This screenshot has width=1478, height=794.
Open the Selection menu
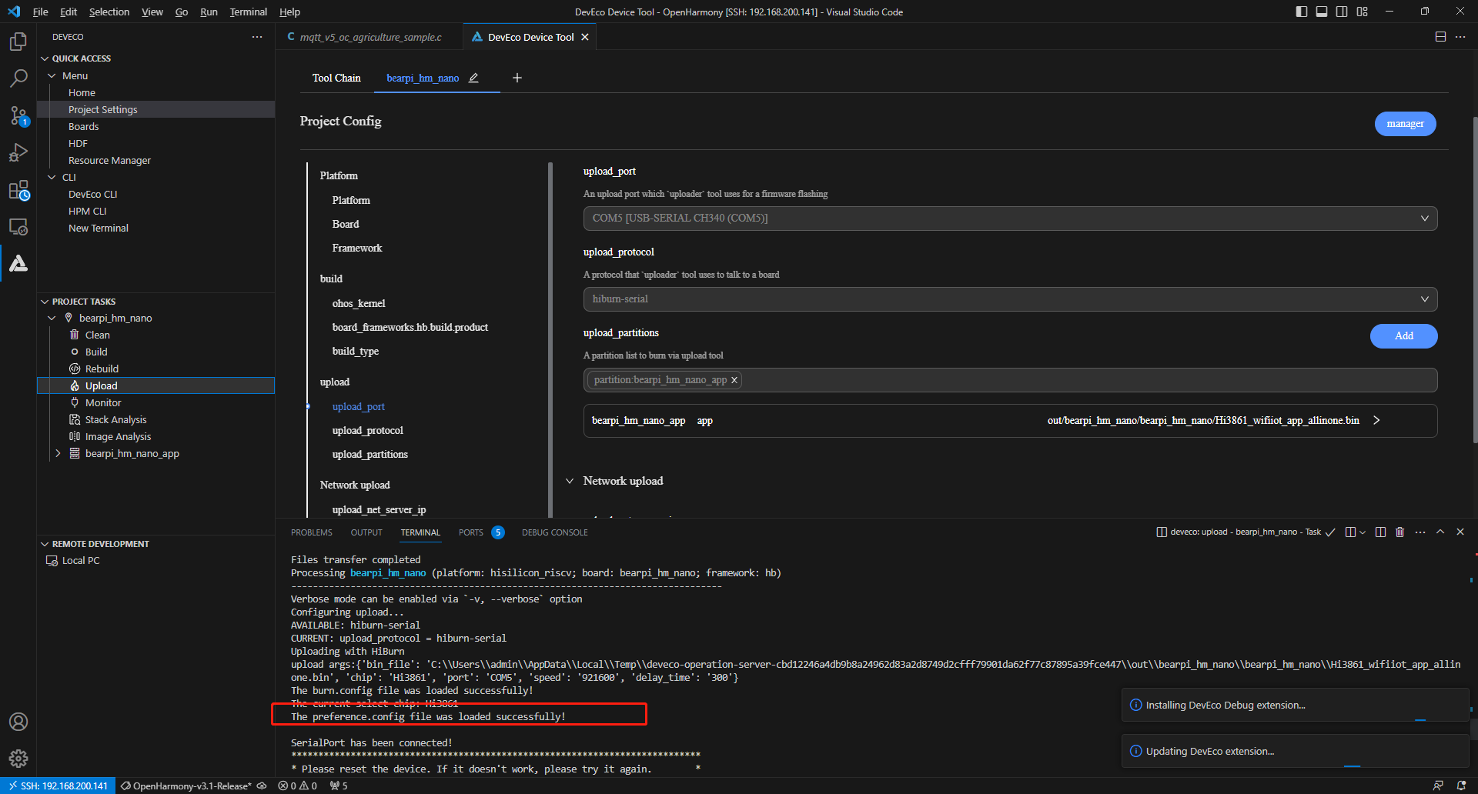109,12
